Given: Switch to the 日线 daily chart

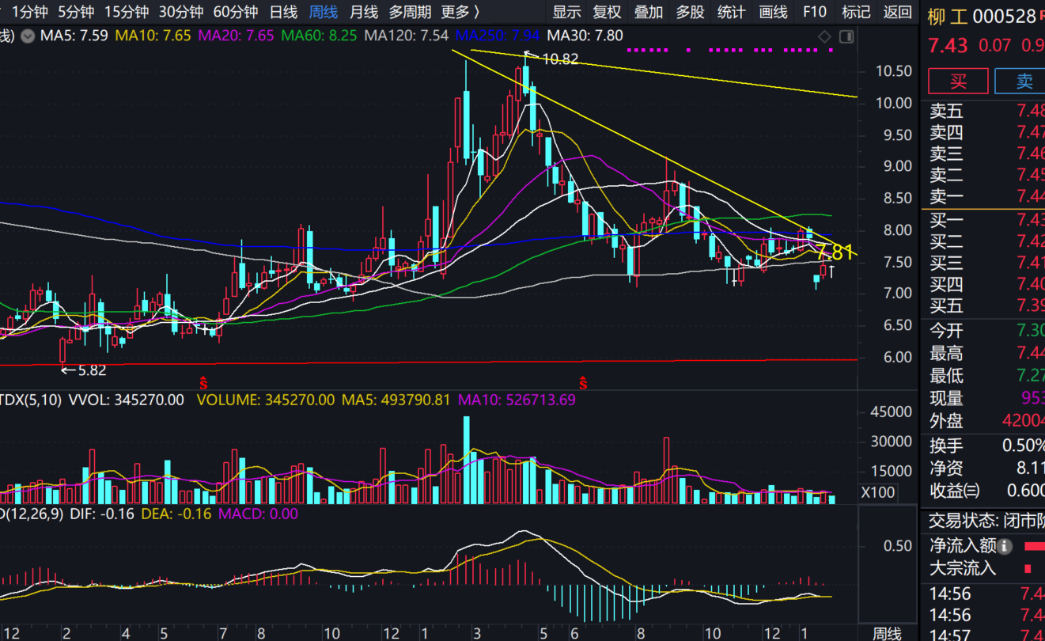Looking at the screenshot, I should pos(283,12).
